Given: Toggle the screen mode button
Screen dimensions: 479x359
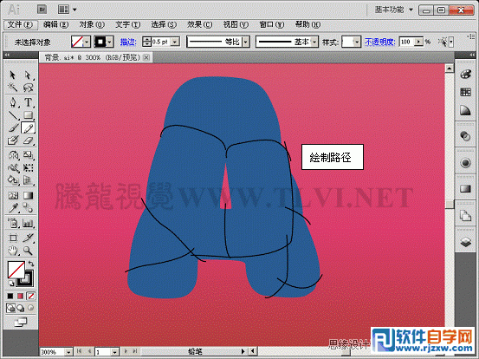Looking at the screenshot, I should click(21, 322).
